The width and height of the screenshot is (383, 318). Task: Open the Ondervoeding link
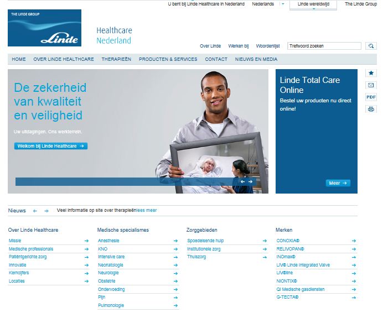click(111, 289)
